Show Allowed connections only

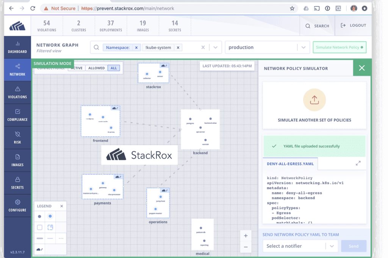tap(97, 68)
